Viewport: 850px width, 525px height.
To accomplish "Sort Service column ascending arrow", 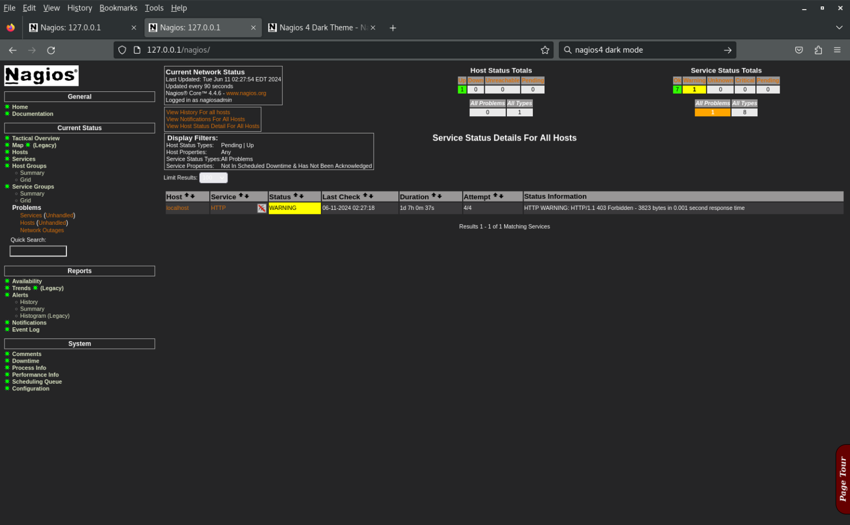I will (x=241, y=196).
